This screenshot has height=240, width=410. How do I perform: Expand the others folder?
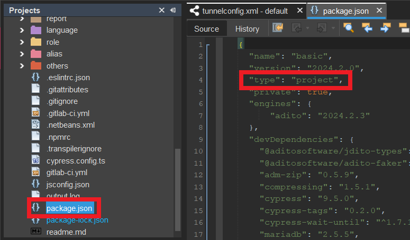tap(22, 65)
